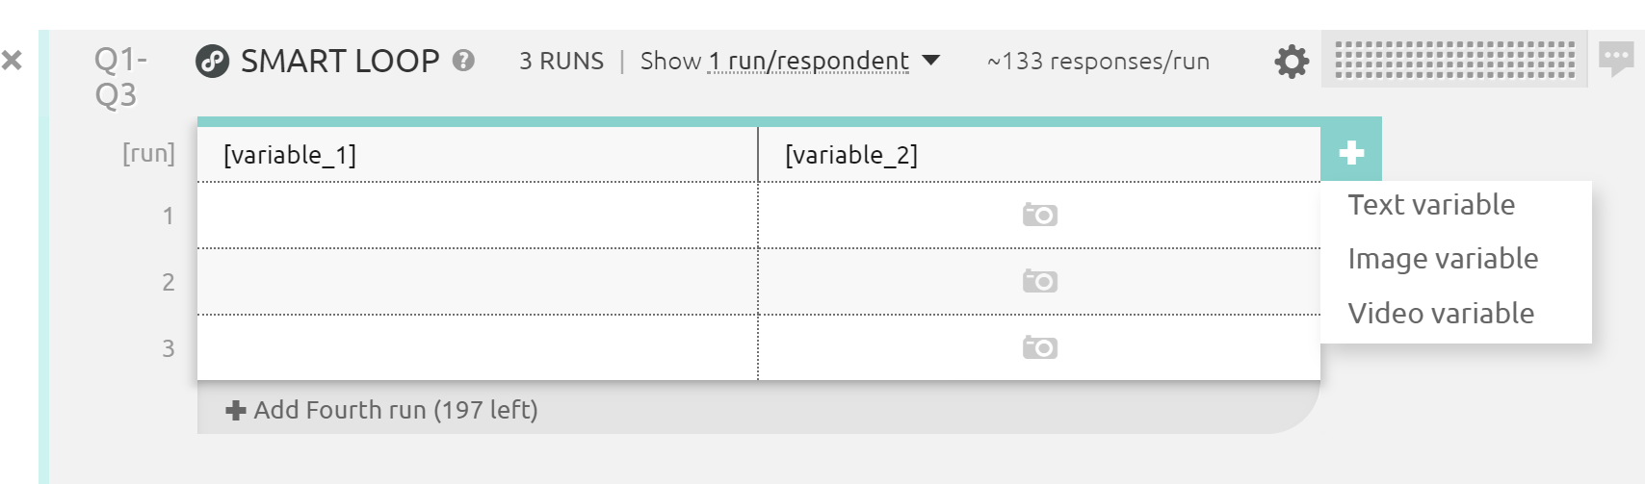Screen dimensions: 1645x484
Task: Select Image variable from the menu
Action: [x=1443, y=259]
